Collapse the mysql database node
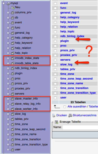Image resolution: width=98 pixels, height=154 pixels. 4,3
